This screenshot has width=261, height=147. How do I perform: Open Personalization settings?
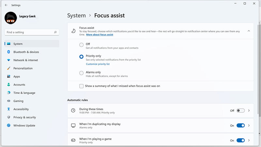click(x=32, y=68)
